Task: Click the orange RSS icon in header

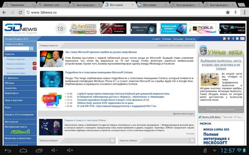Action: [x=224, y=38]
